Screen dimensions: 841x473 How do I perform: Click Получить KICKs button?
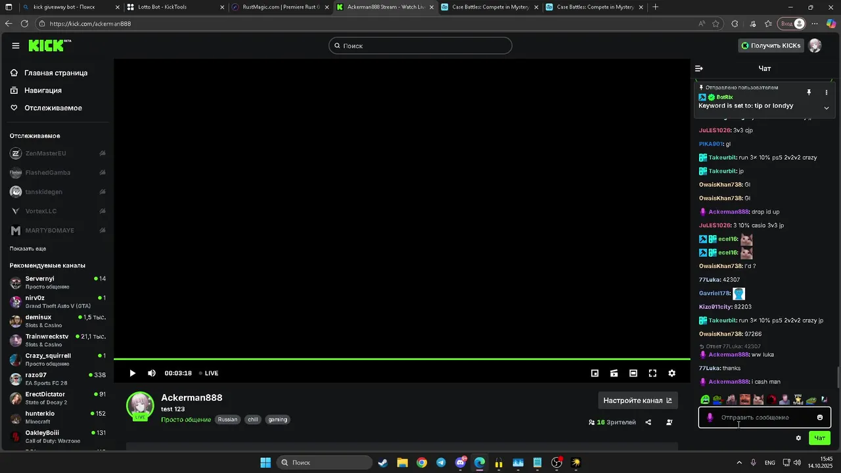coord(771,45)
